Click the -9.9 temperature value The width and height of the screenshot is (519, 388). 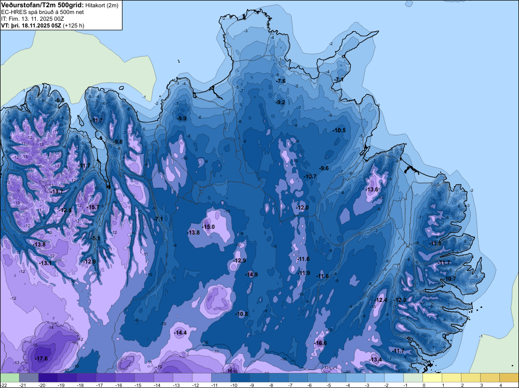pyautogui.click(x=182, y=118)
